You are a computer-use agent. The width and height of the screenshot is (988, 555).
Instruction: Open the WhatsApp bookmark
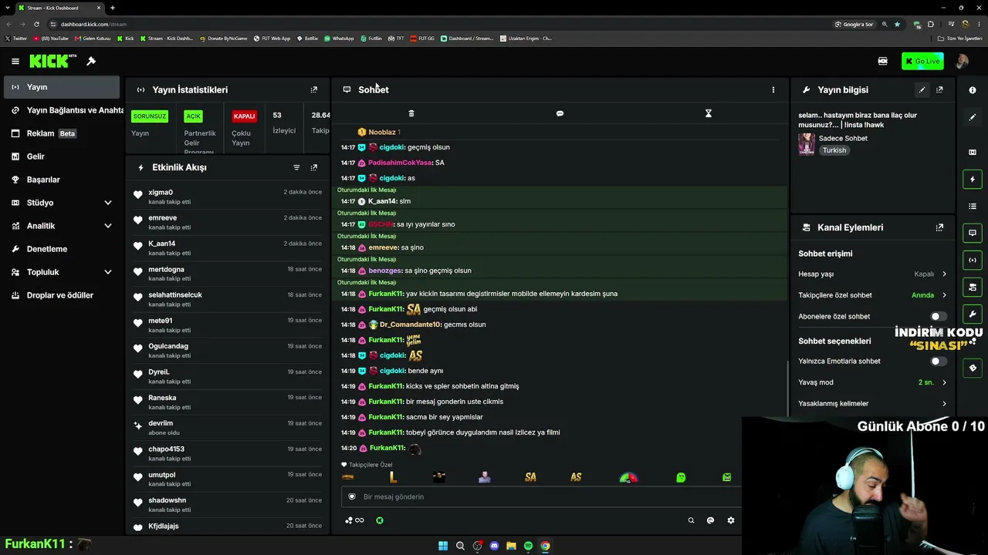(x=339, y=38)
